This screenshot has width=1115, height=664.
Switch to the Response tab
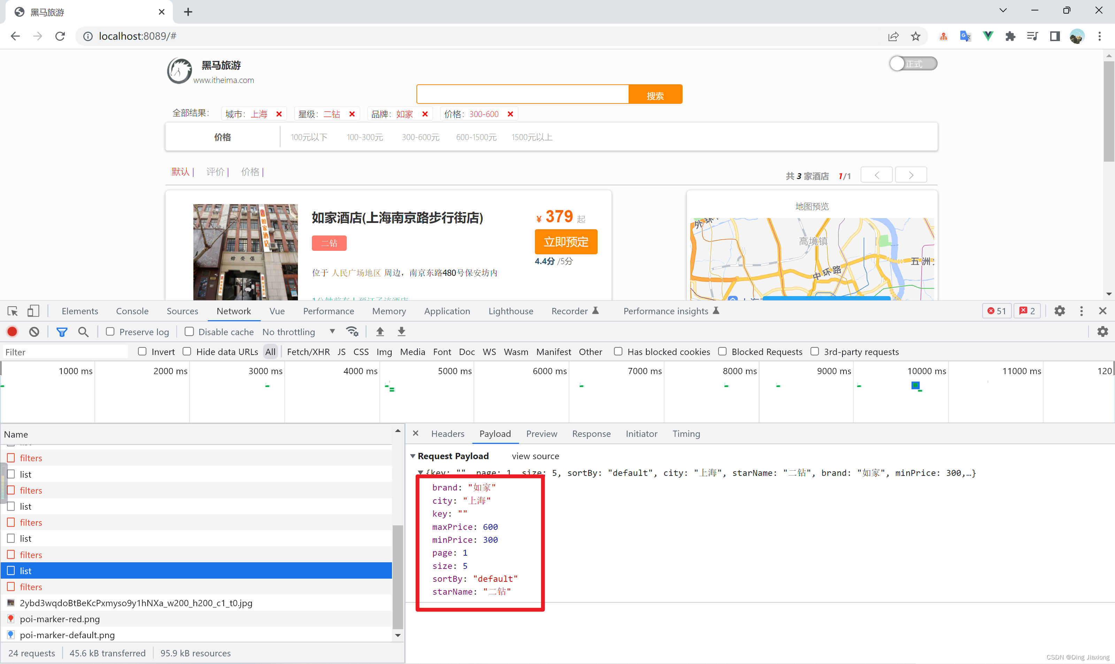click(x=591, y=434)
